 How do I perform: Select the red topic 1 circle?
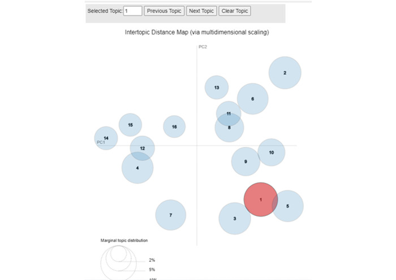tap(261, 200)
